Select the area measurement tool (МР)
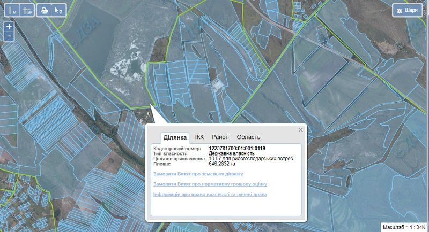 coord(27,10)
